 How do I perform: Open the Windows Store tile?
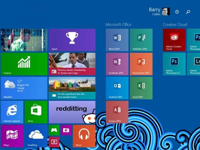(x=36, y=112)
